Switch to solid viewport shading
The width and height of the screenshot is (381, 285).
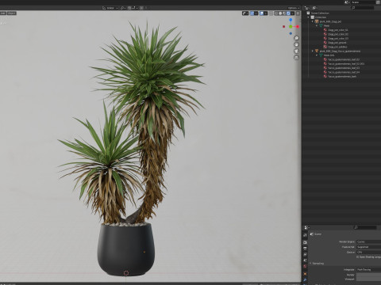pos(280,13)
